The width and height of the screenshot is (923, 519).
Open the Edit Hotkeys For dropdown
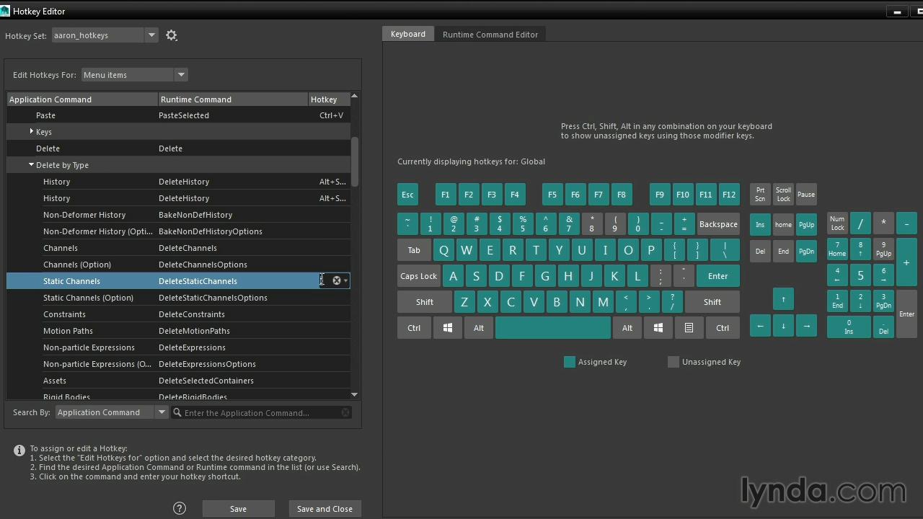[181, 75]
